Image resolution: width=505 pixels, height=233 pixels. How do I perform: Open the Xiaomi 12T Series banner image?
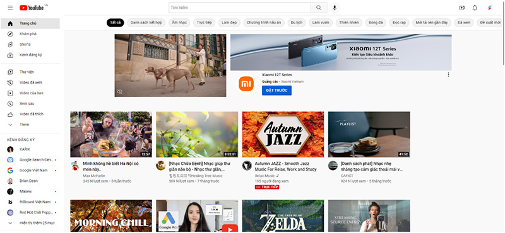(x=341, y=52)
